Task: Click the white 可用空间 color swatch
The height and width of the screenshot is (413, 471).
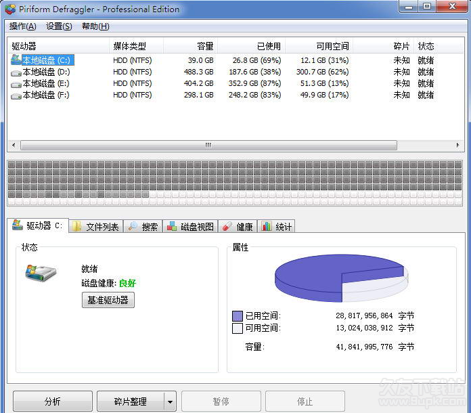Action: coord(238,328)
